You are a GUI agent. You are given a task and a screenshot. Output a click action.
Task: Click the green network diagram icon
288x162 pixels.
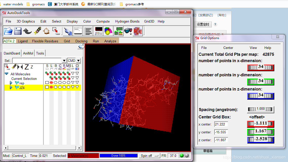[119, 31]
